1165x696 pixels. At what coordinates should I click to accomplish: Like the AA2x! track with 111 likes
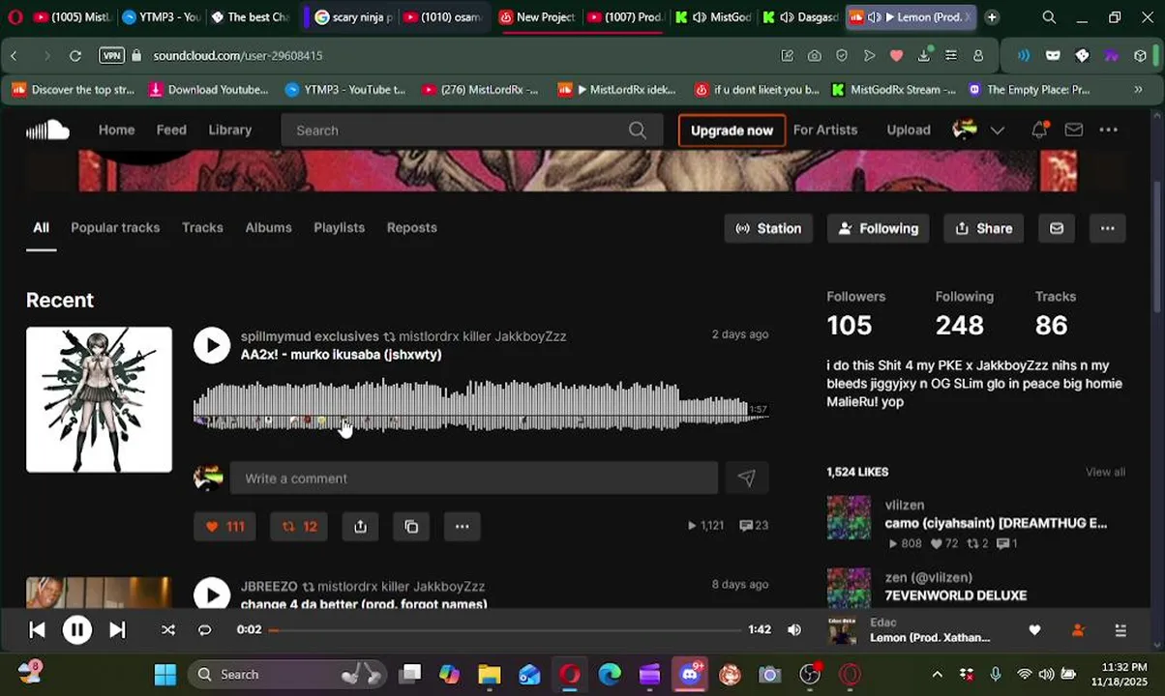[224, 526]
